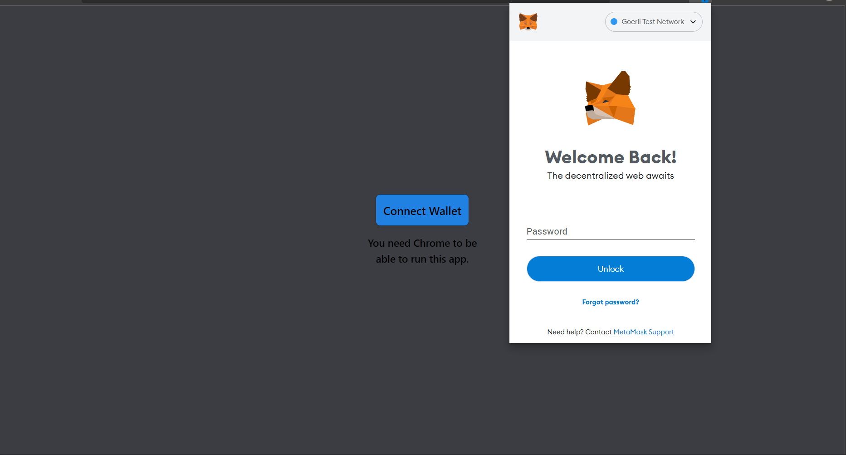Open the MetaMask Support link
The image size is (846, 455).
pos(644,332)
